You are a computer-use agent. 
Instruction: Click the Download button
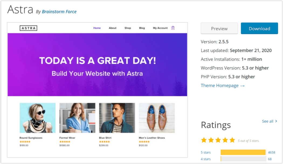point(259,28)
